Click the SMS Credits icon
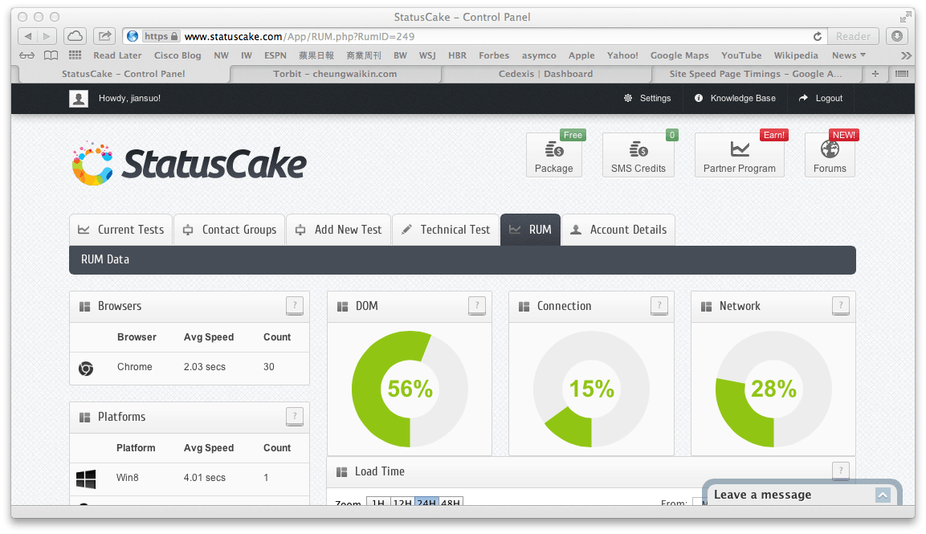Screen dimensions: 926x534 coord(638,152)
